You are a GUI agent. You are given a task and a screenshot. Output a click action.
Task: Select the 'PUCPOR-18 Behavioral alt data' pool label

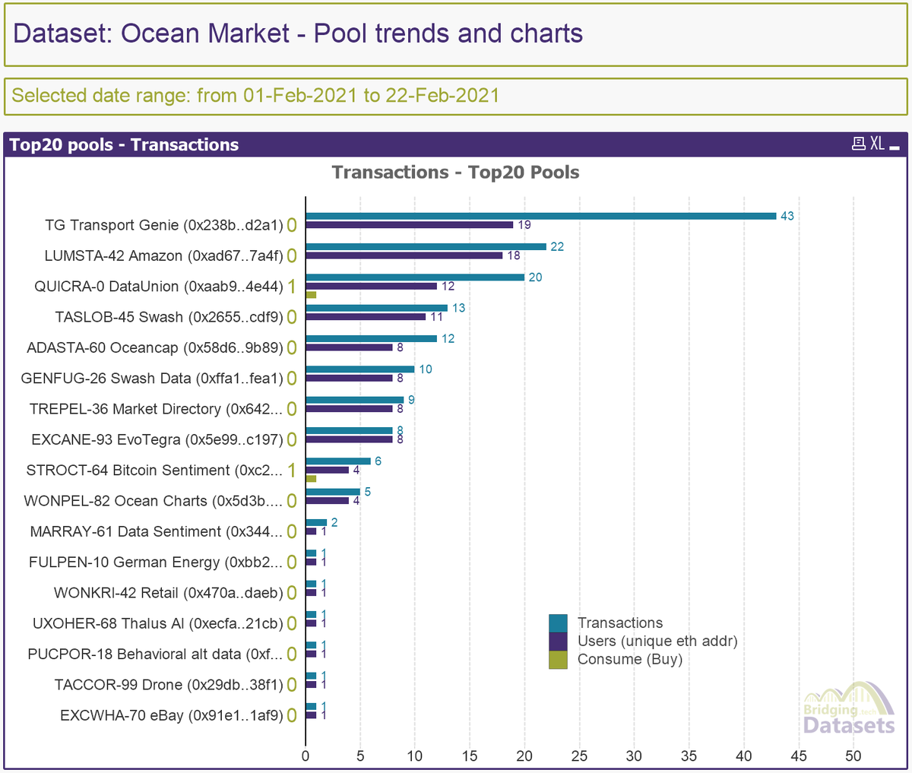click(x=155, y=654)
